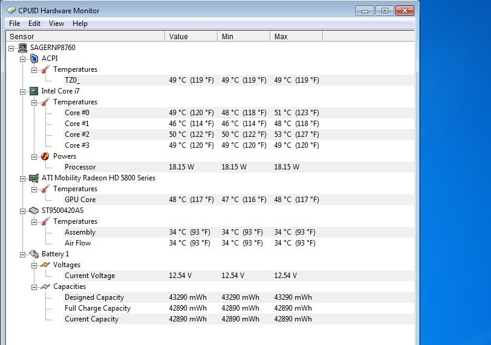Click the ST9500420AS hard drive icon

[x=34, y=210]
